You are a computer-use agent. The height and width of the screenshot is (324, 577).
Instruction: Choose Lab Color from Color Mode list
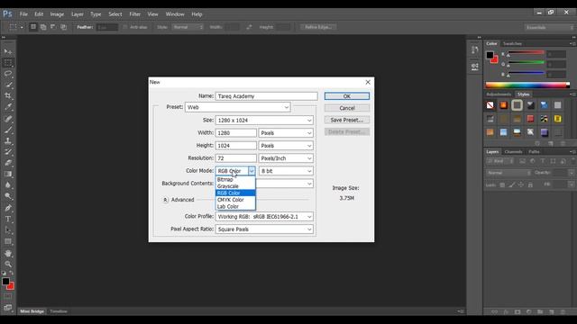235,206
